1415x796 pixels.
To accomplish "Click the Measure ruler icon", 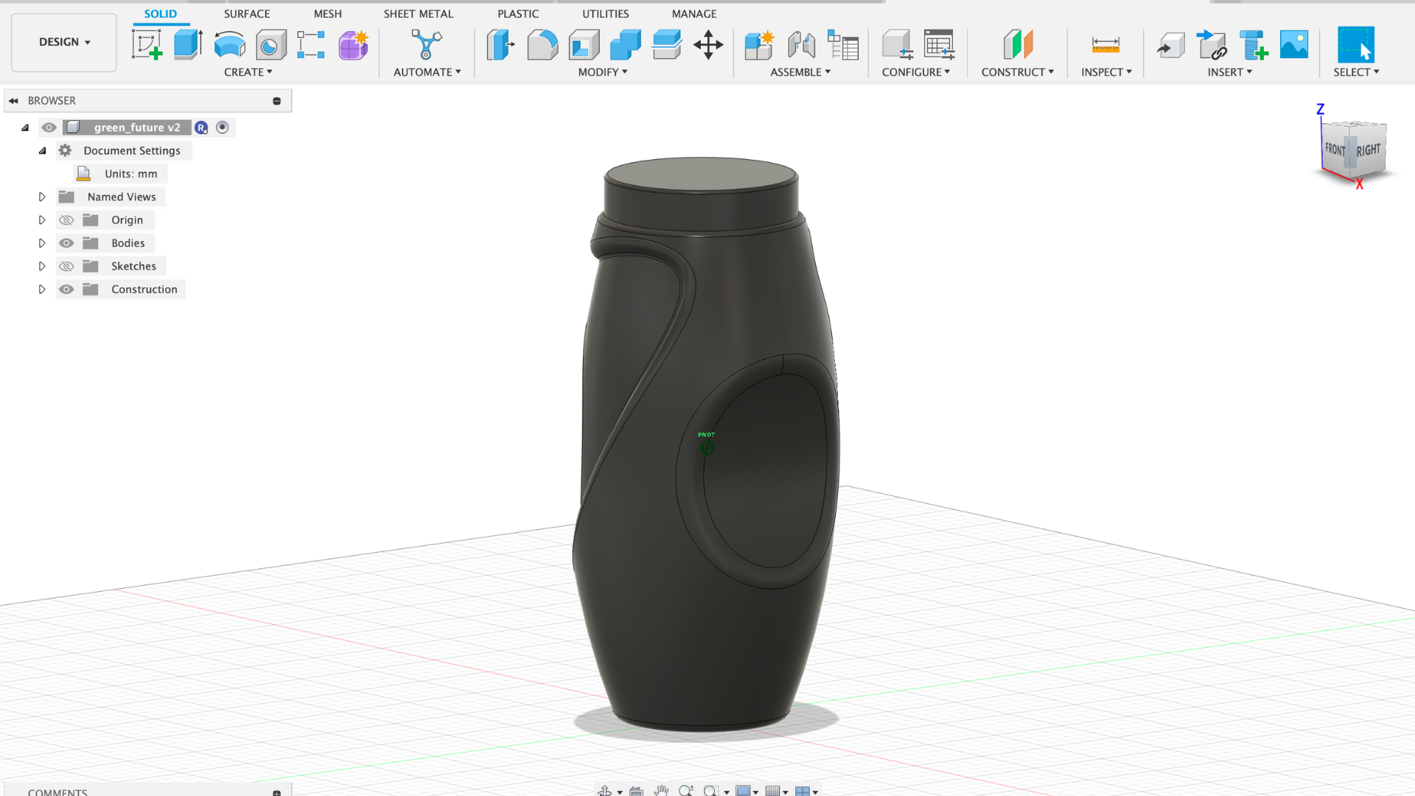I will 1105,45.
